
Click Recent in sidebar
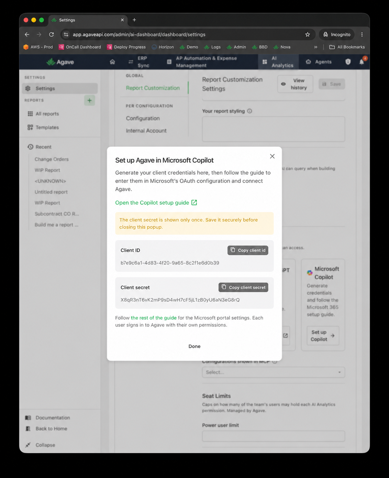(x=39, y=147)
